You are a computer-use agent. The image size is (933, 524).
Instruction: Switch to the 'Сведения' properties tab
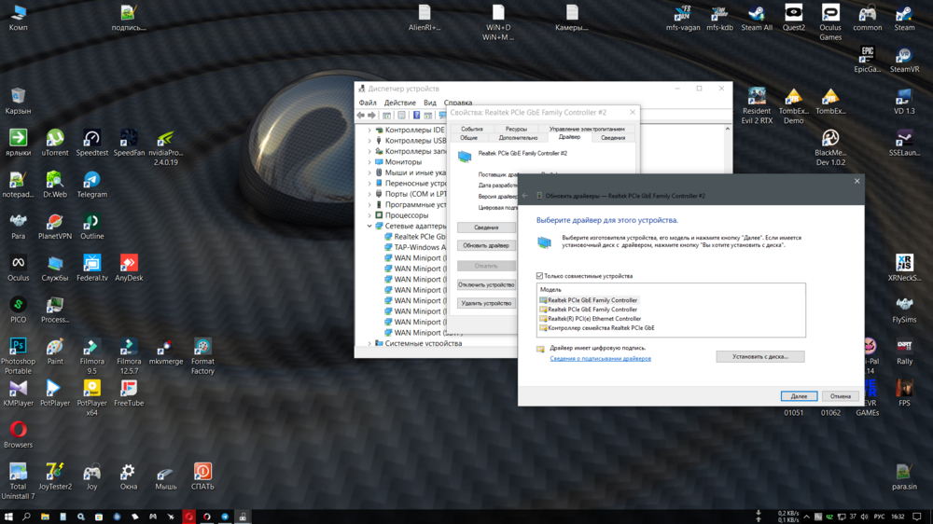[x=613, y=137]
